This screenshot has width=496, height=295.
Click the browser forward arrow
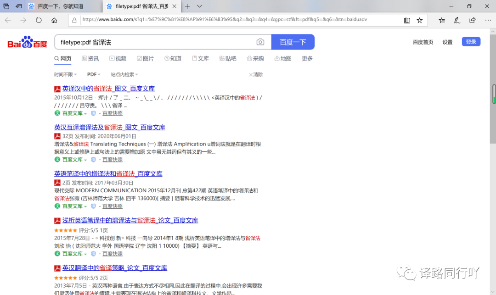(23, 20)
